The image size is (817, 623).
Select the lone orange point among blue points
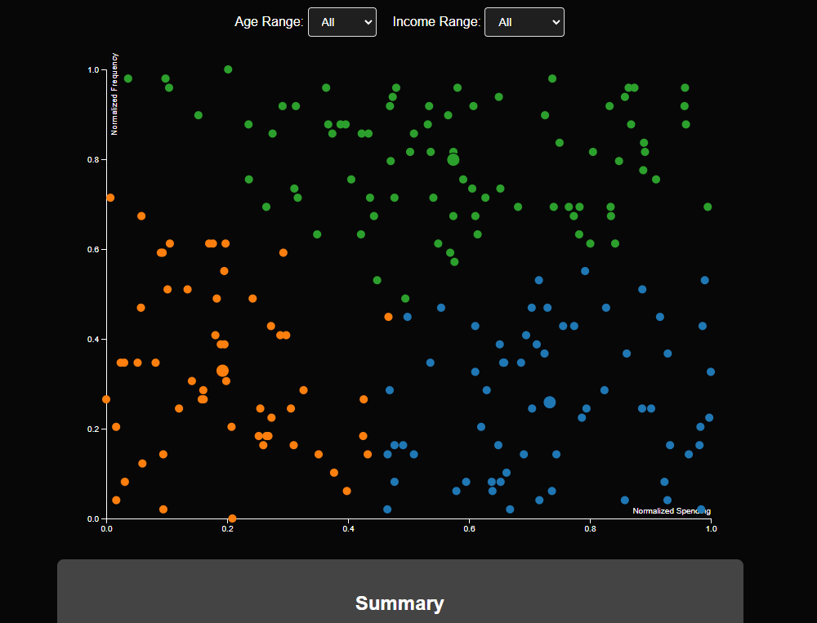388,317
